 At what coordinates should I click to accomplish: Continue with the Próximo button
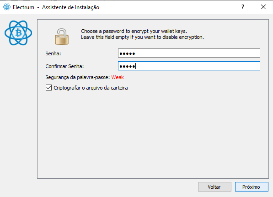click(x=252, y=187)
